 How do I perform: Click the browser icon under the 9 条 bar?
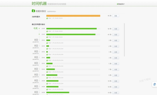pos(47,78)
